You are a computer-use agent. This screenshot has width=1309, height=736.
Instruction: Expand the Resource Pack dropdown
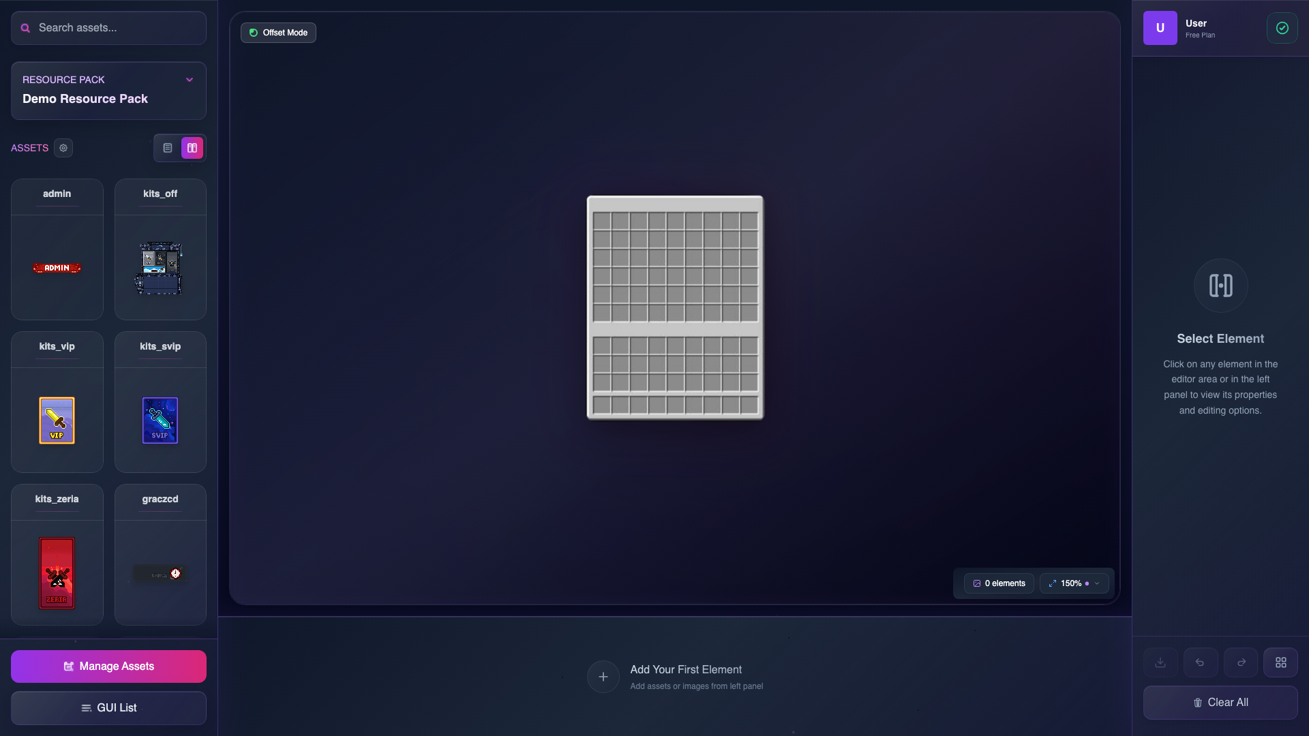(108, 91)
